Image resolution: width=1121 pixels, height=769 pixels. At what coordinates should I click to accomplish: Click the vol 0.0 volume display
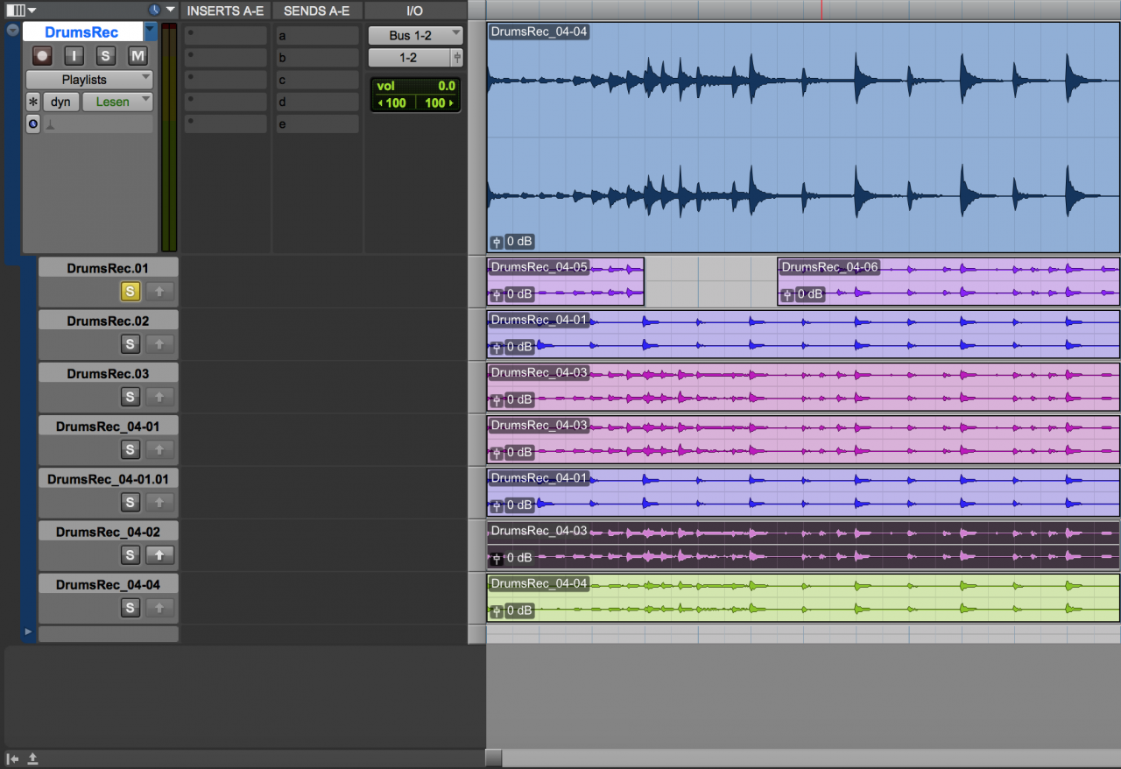click(x=415, y=86)
